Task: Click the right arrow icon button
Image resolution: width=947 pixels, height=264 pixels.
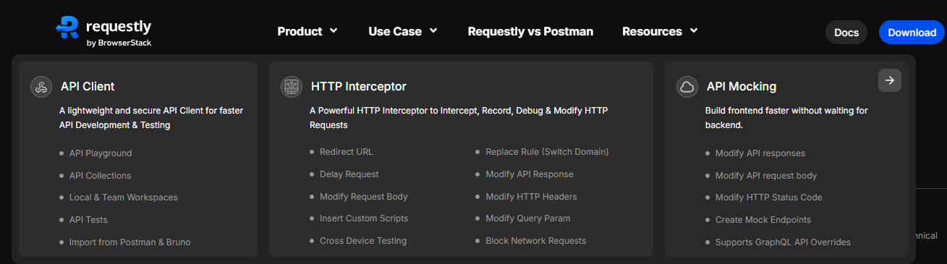Action: [890, 80]
